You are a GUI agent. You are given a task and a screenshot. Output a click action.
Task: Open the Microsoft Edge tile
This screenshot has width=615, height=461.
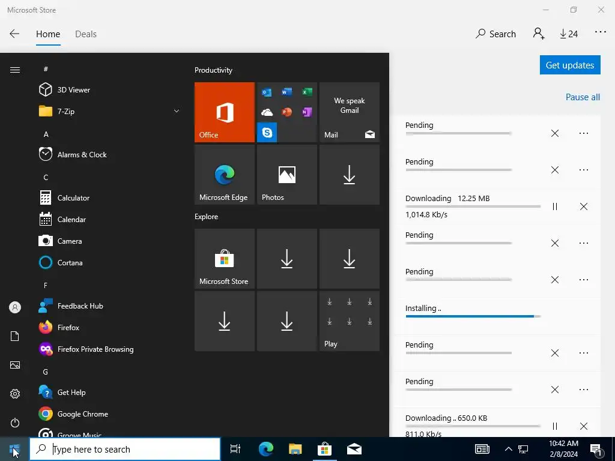click(x=225, y=175)
